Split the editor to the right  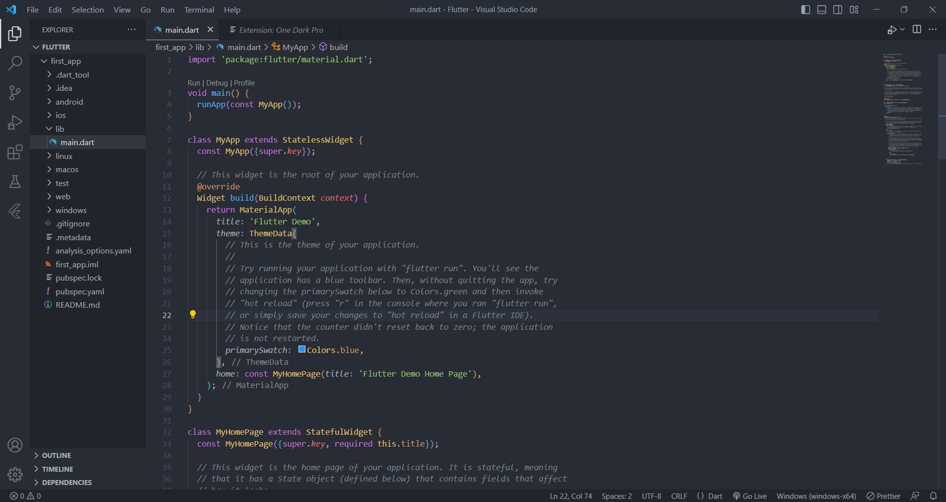(x=917, y=29)
